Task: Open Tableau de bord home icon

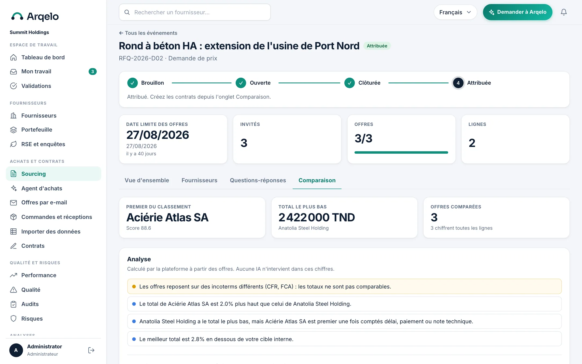Action: [13, 57]
